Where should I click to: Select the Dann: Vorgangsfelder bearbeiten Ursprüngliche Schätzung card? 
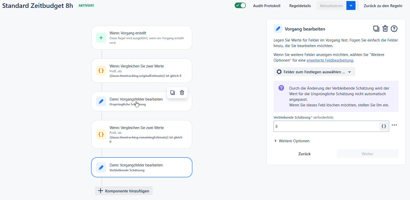click(142, 101)
